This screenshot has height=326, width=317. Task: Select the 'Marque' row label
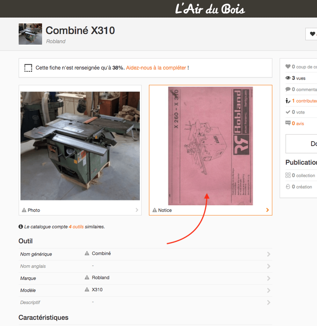(x=28, y=278)
